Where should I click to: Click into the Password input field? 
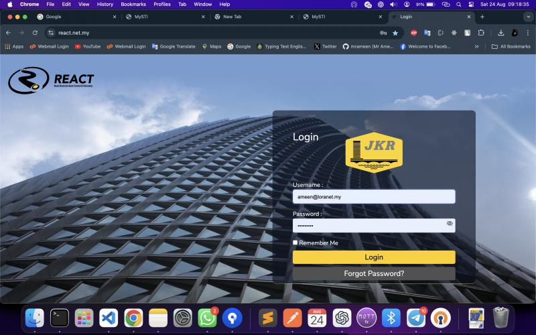(x=374, y=226)
